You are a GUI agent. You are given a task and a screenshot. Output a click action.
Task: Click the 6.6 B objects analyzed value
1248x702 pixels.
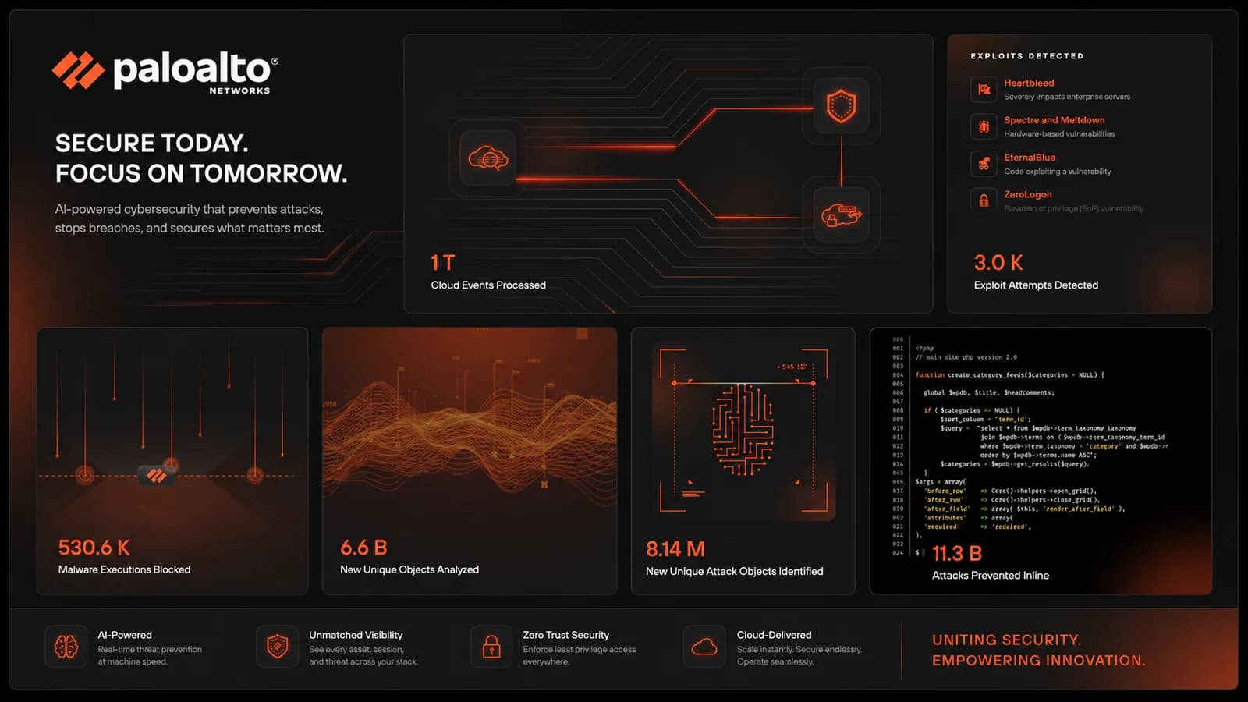coord(363,548)
